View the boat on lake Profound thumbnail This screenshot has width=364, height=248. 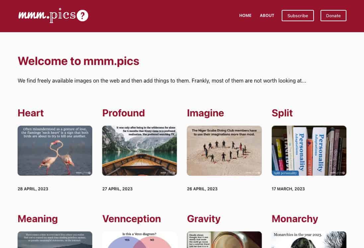pyautogui.click(x=139, y=151)
